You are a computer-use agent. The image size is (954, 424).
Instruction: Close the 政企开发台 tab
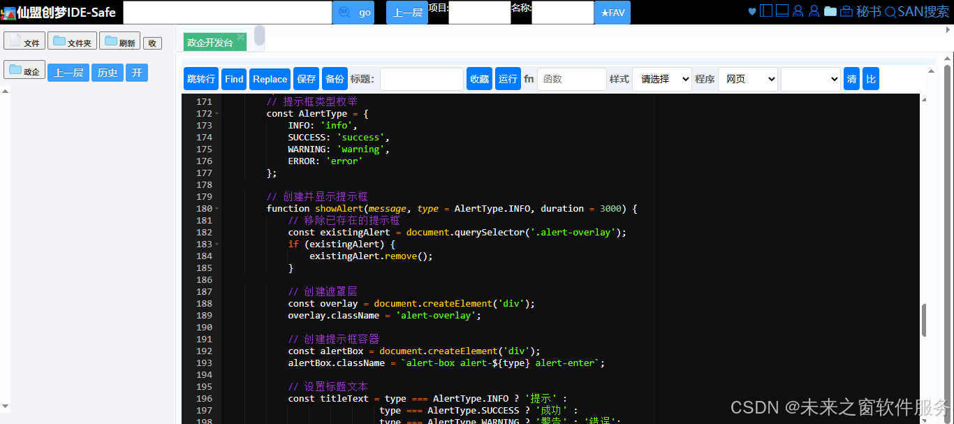241,37
